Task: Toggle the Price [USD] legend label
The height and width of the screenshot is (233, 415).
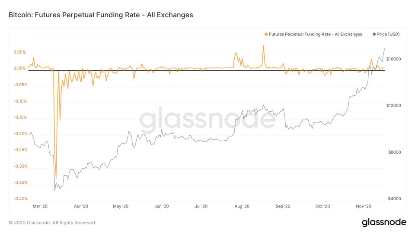Action: 388,34
